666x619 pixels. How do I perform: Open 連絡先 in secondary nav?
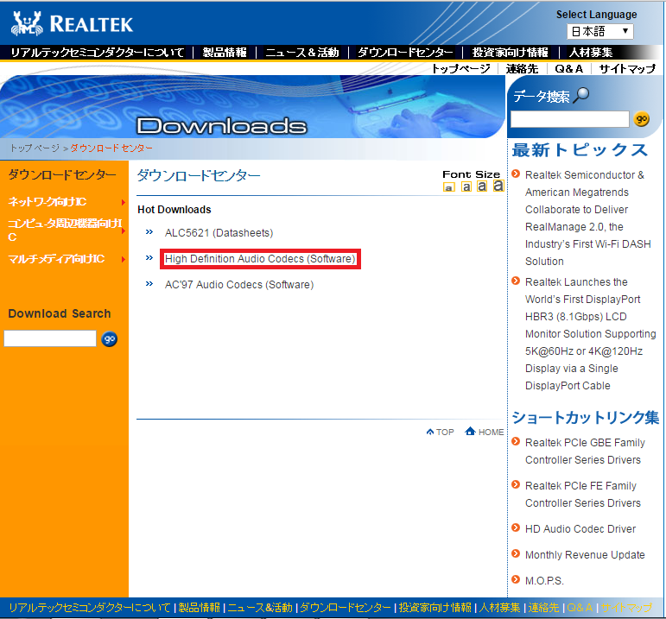tap(522, 69)
